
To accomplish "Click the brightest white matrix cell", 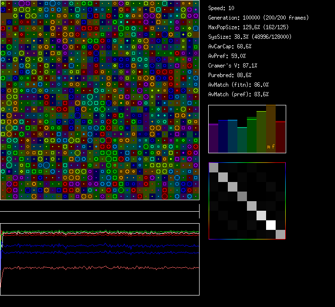I will pos(271,225).
